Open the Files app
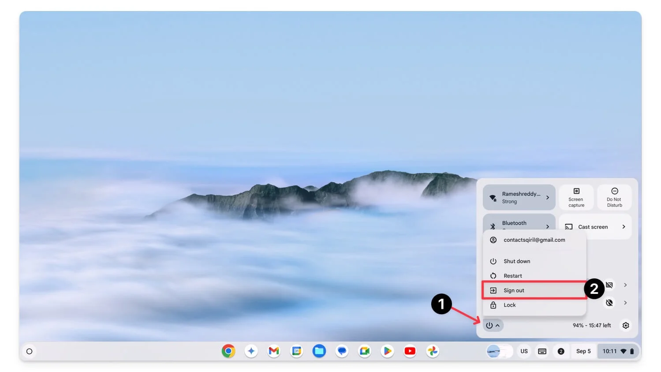 [x=319, y=351]
